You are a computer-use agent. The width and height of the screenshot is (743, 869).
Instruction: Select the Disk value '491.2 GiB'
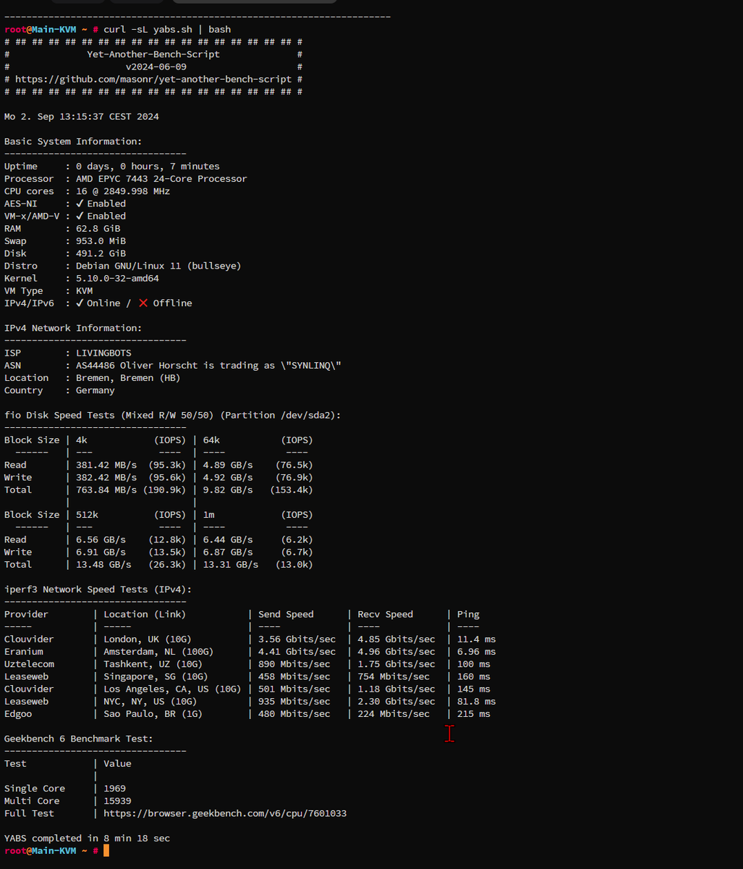(x=101, y=253)
